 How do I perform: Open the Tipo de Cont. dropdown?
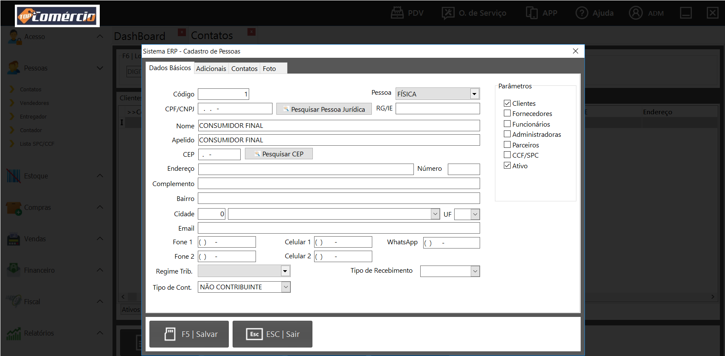click(x=286, y=287)
